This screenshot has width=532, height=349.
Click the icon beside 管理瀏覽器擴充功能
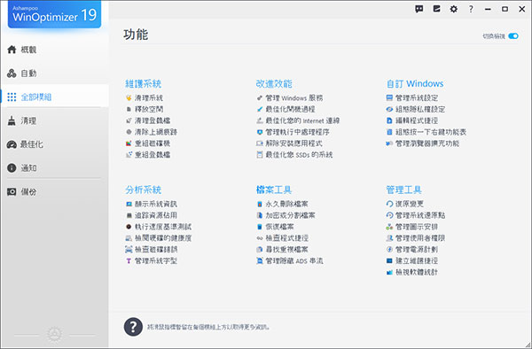click(x=389, y=143)
